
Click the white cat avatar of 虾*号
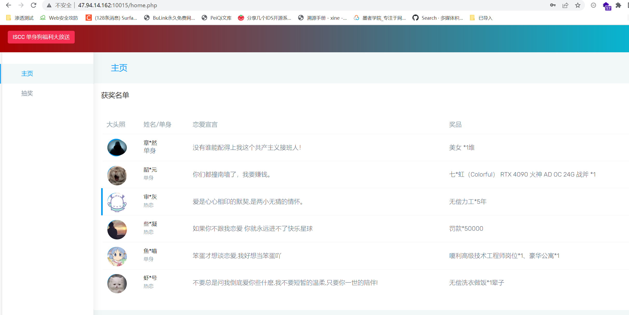click(x=117, y=284)
